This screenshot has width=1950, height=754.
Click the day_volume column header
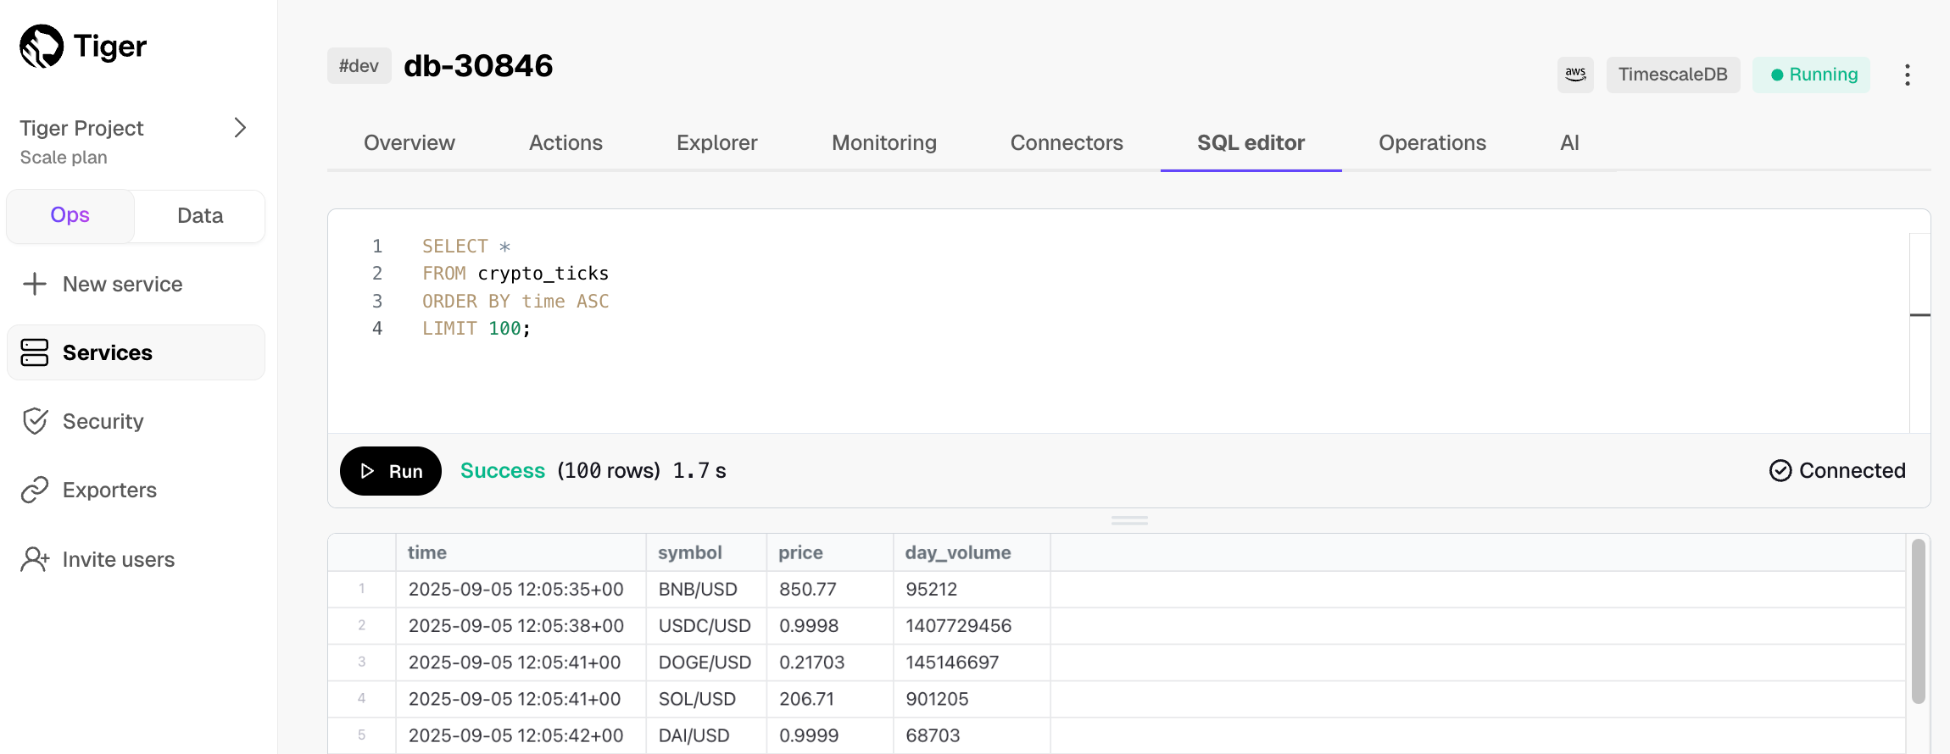[957, 552]
